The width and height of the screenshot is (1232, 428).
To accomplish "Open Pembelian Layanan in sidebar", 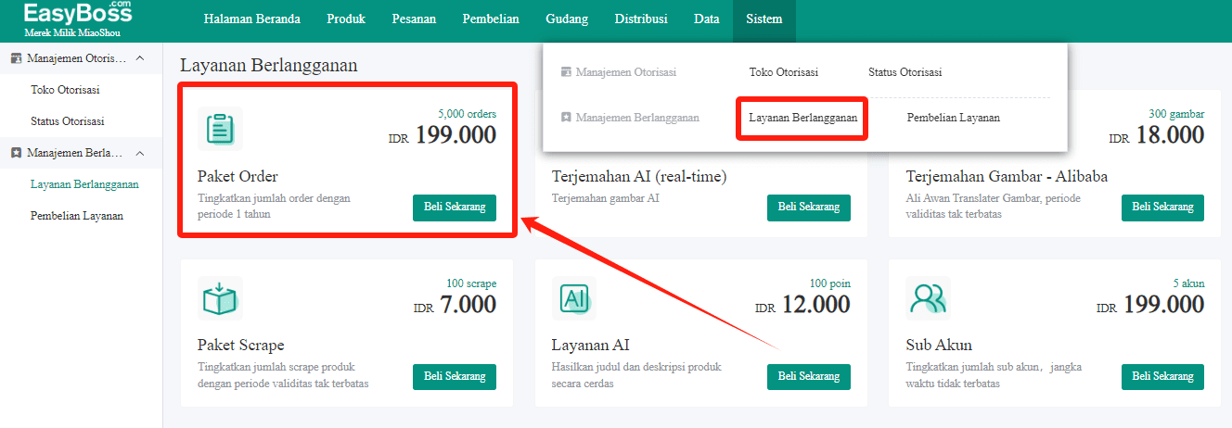I will click(x=77, y=216).
